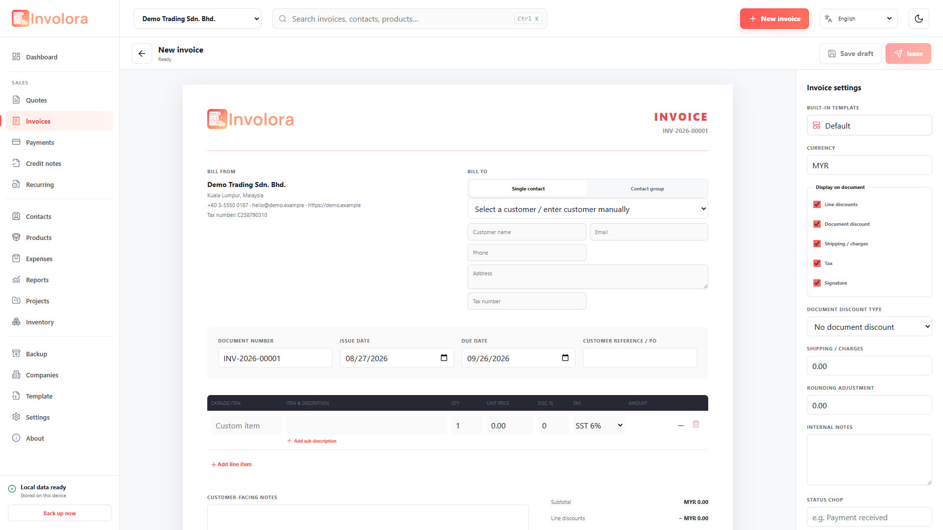Open the Default built-in template selector

(869, 126)
